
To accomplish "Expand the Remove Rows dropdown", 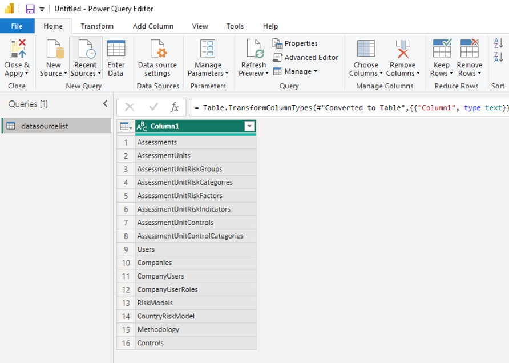I will point(479,74).
